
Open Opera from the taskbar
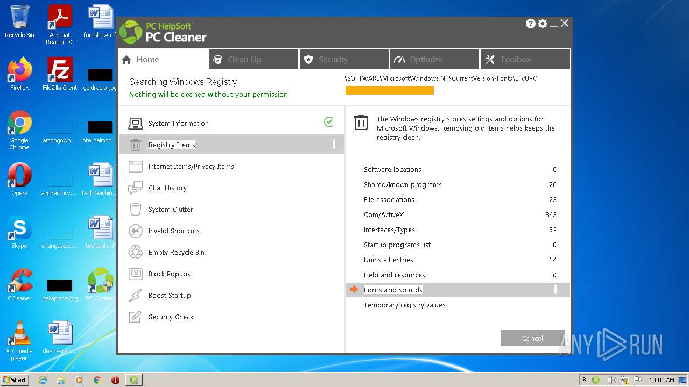[115, 380]
